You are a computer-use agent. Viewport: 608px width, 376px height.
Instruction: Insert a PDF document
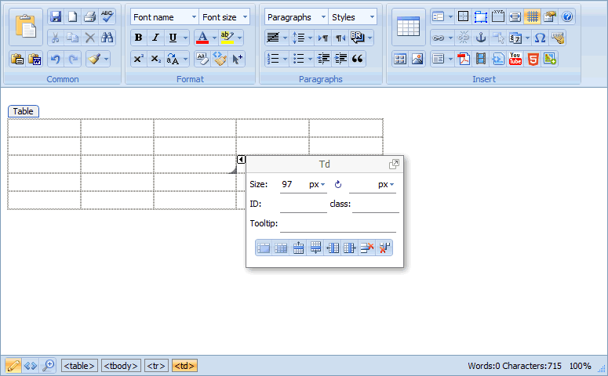tap(464, 59)
